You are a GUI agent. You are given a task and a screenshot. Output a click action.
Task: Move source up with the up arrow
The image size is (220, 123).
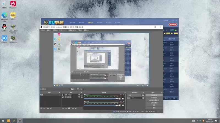coord(73,108)
